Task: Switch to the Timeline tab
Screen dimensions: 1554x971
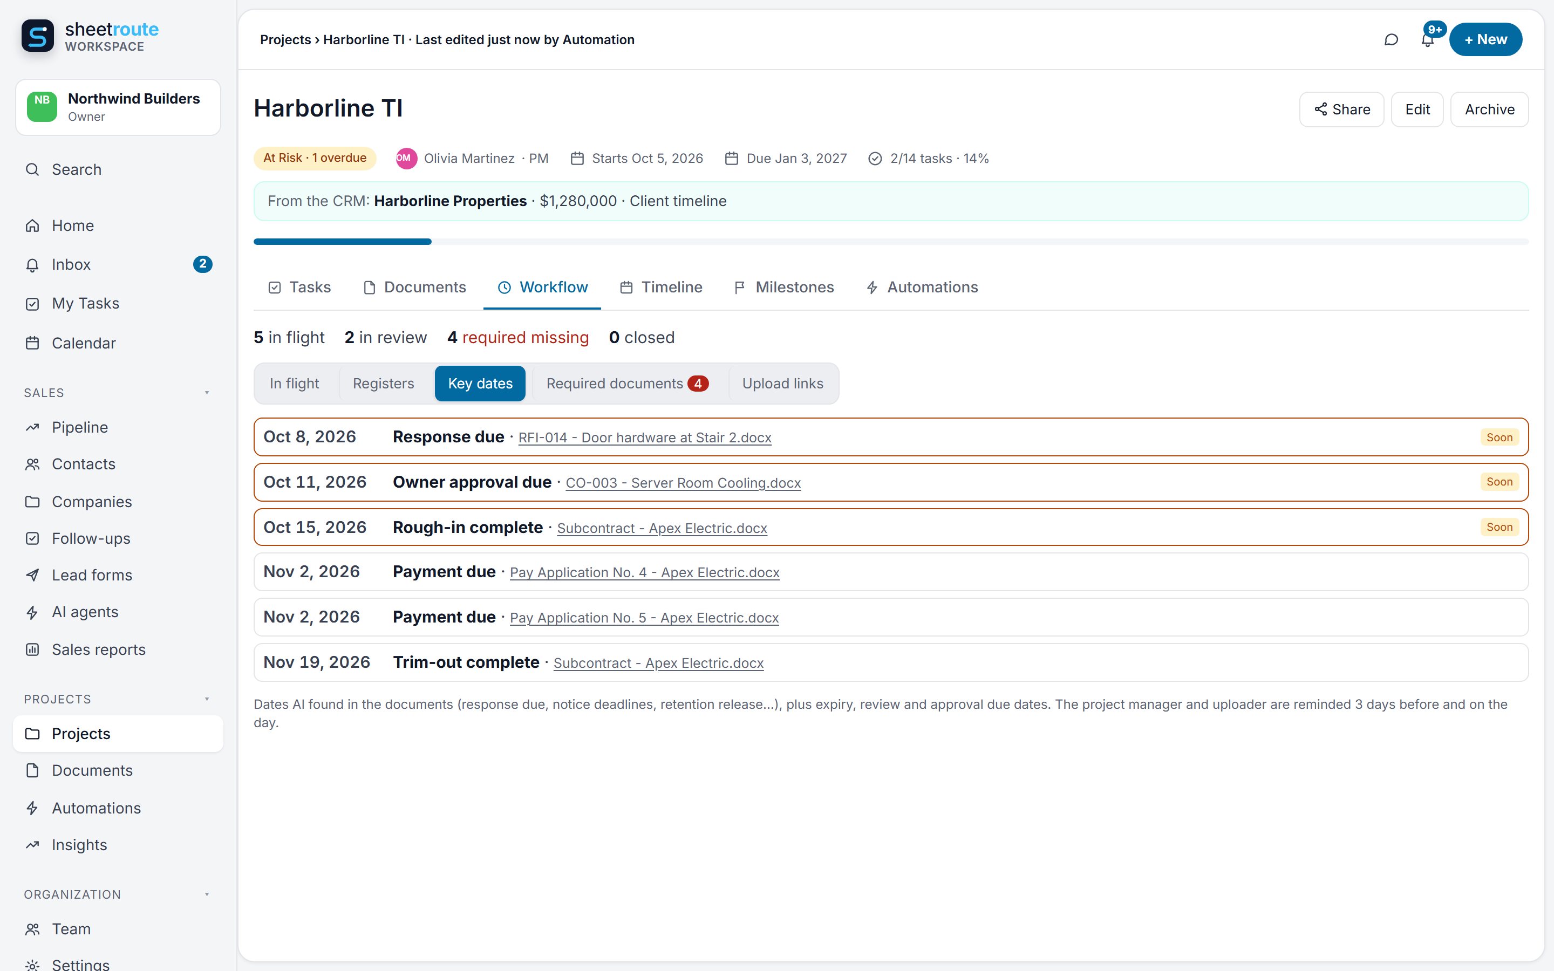Action: tap(661, 287)
